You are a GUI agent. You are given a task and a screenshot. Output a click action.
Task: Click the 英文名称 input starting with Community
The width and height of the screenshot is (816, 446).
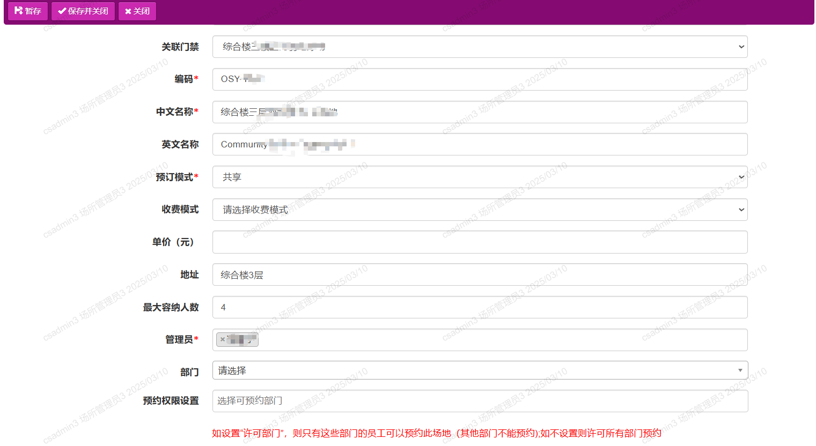pos(480,144)
